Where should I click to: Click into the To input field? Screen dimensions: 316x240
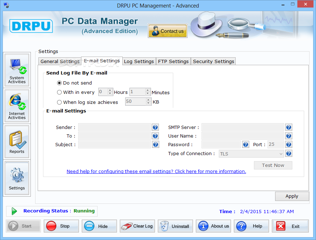[114, 136]
